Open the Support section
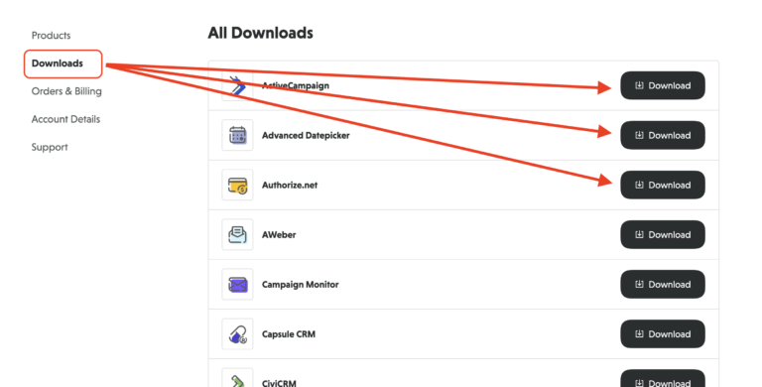 pos(50,147)
